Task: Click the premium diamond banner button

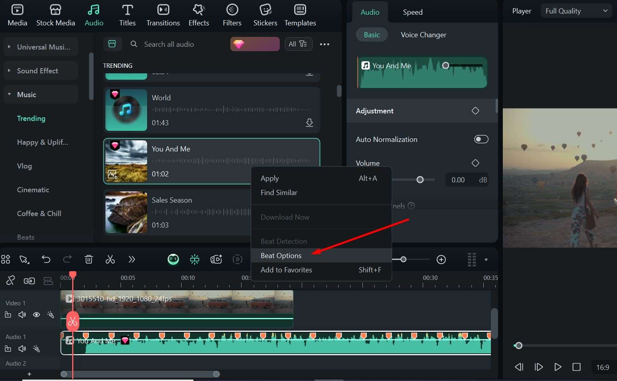Action: pos(255,44)
